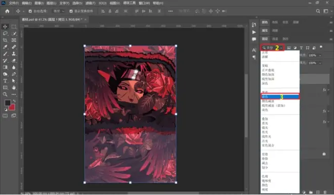Choose 实色混合 blend mode
Screen dimensions: 334x195
[268, 145]
